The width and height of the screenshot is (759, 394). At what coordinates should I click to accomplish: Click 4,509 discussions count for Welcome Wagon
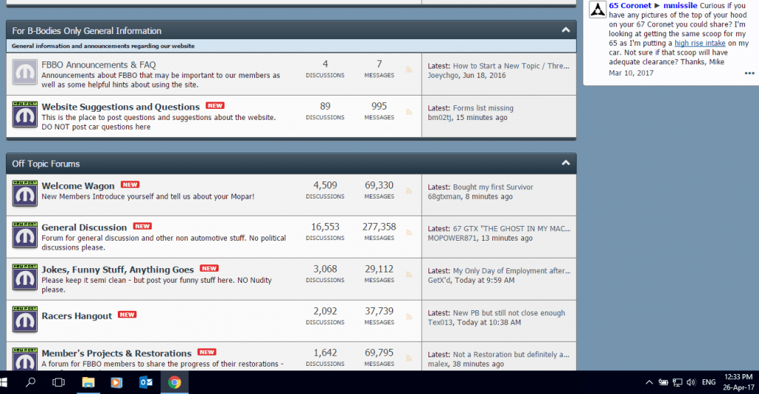325,186
